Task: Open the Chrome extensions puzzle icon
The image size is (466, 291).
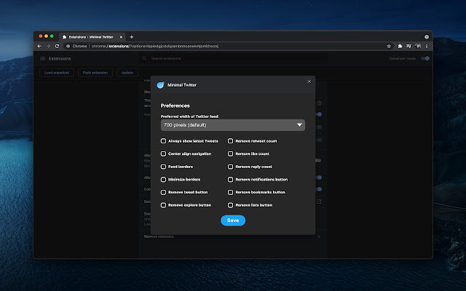Action: coord(399,46)
